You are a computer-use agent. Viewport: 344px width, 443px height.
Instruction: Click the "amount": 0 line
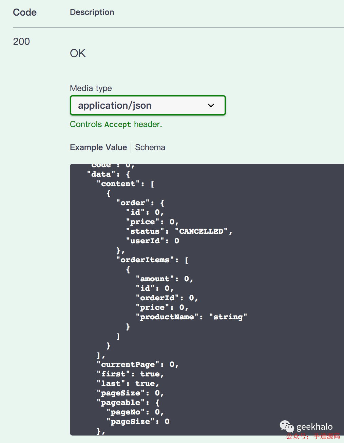pyautogui.click(x=165, y=279)
